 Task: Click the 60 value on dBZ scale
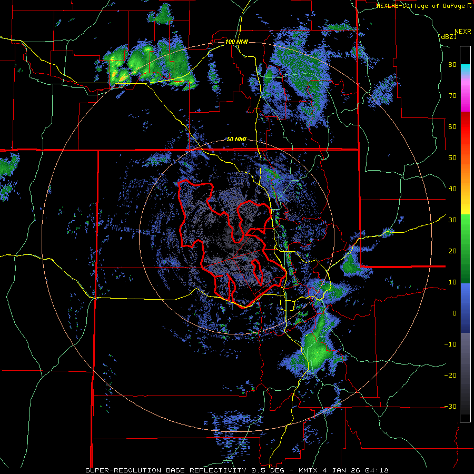452,126
